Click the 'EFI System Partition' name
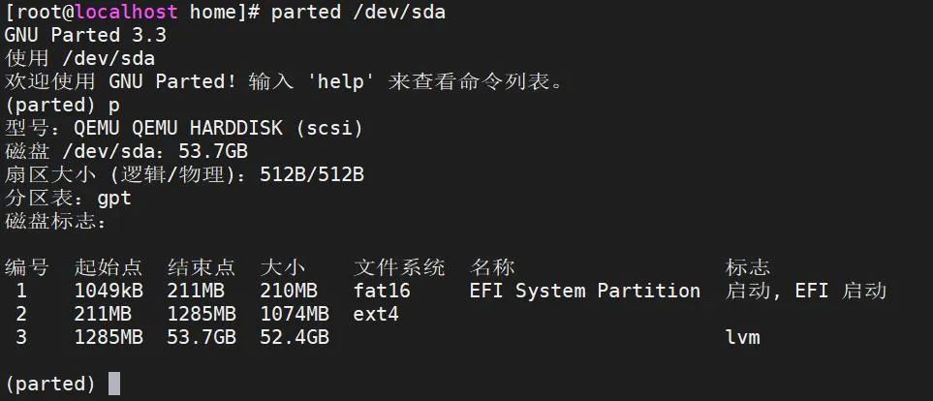The height and width of the screenshot is (401, 933). pos(584,291)
